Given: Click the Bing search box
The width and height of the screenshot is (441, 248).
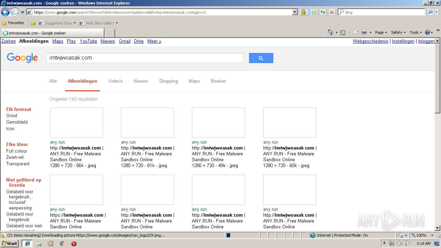Looking at the screenshot, I should [382, 12].
